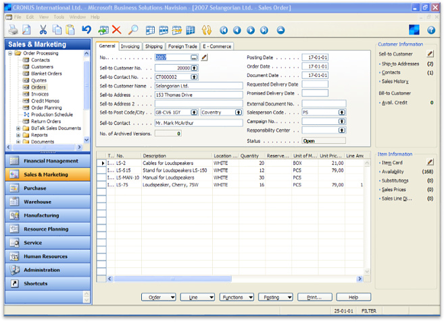
Task: Click the Insert New record icon
Action: (x=103, y=30)
